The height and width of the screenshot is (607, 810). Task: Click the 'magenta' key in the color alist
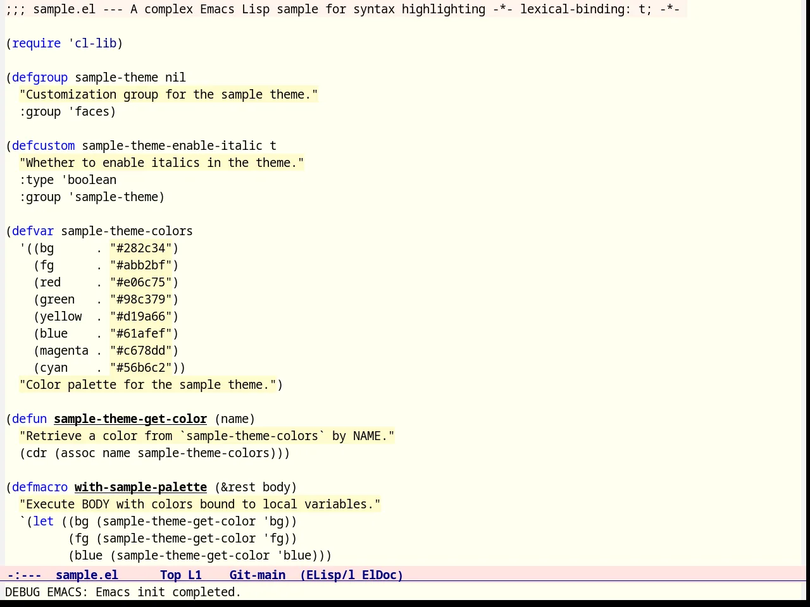(x=64, y=350)
